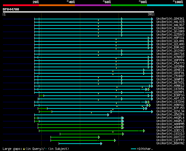The image size is (186, 151).
Task: Click the red 20% identity color band
Action: [x=21, y=5]
